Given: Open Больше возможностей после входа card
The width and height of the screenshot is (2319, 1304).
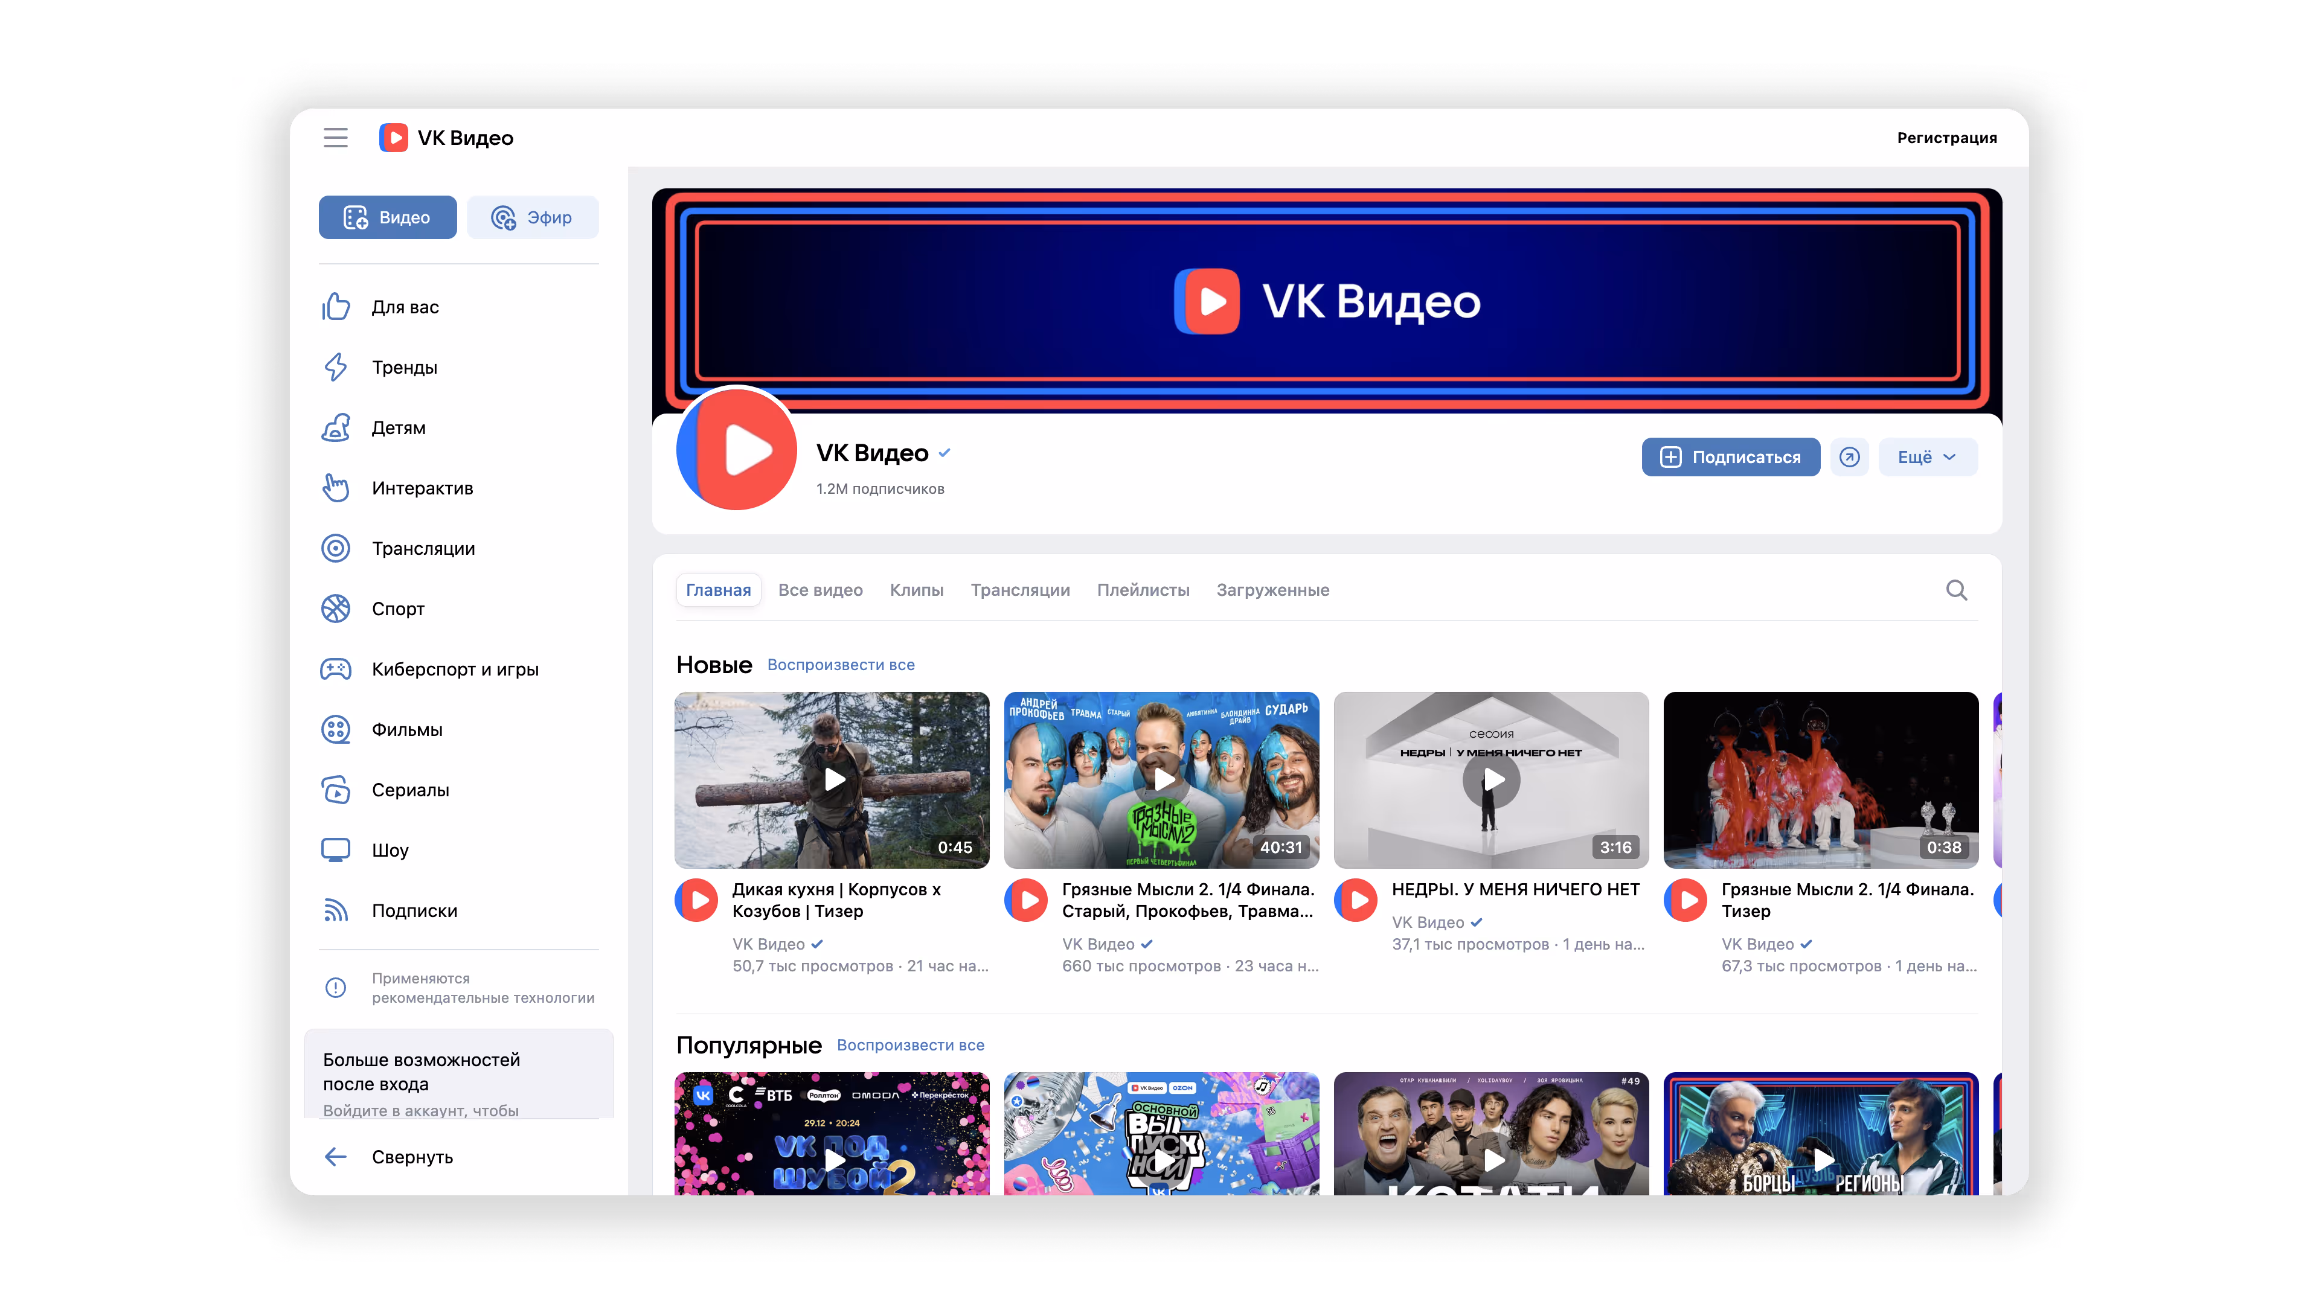Looking at the screenshot, I should pyautogui.click(x=459, y=1075).
